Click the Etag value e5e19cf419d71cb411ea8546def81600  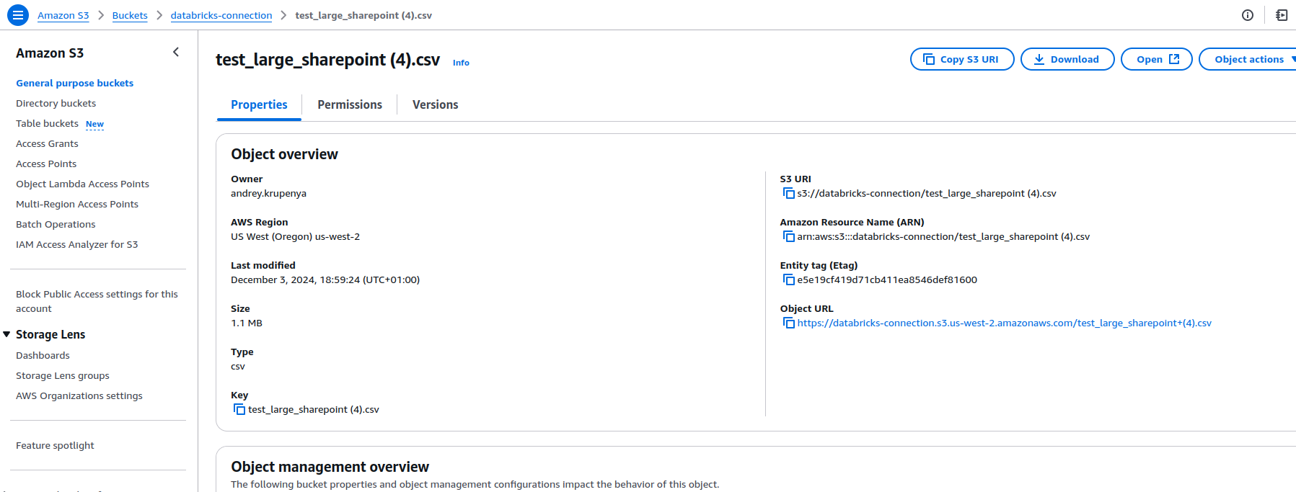click(x=887, y=279)
